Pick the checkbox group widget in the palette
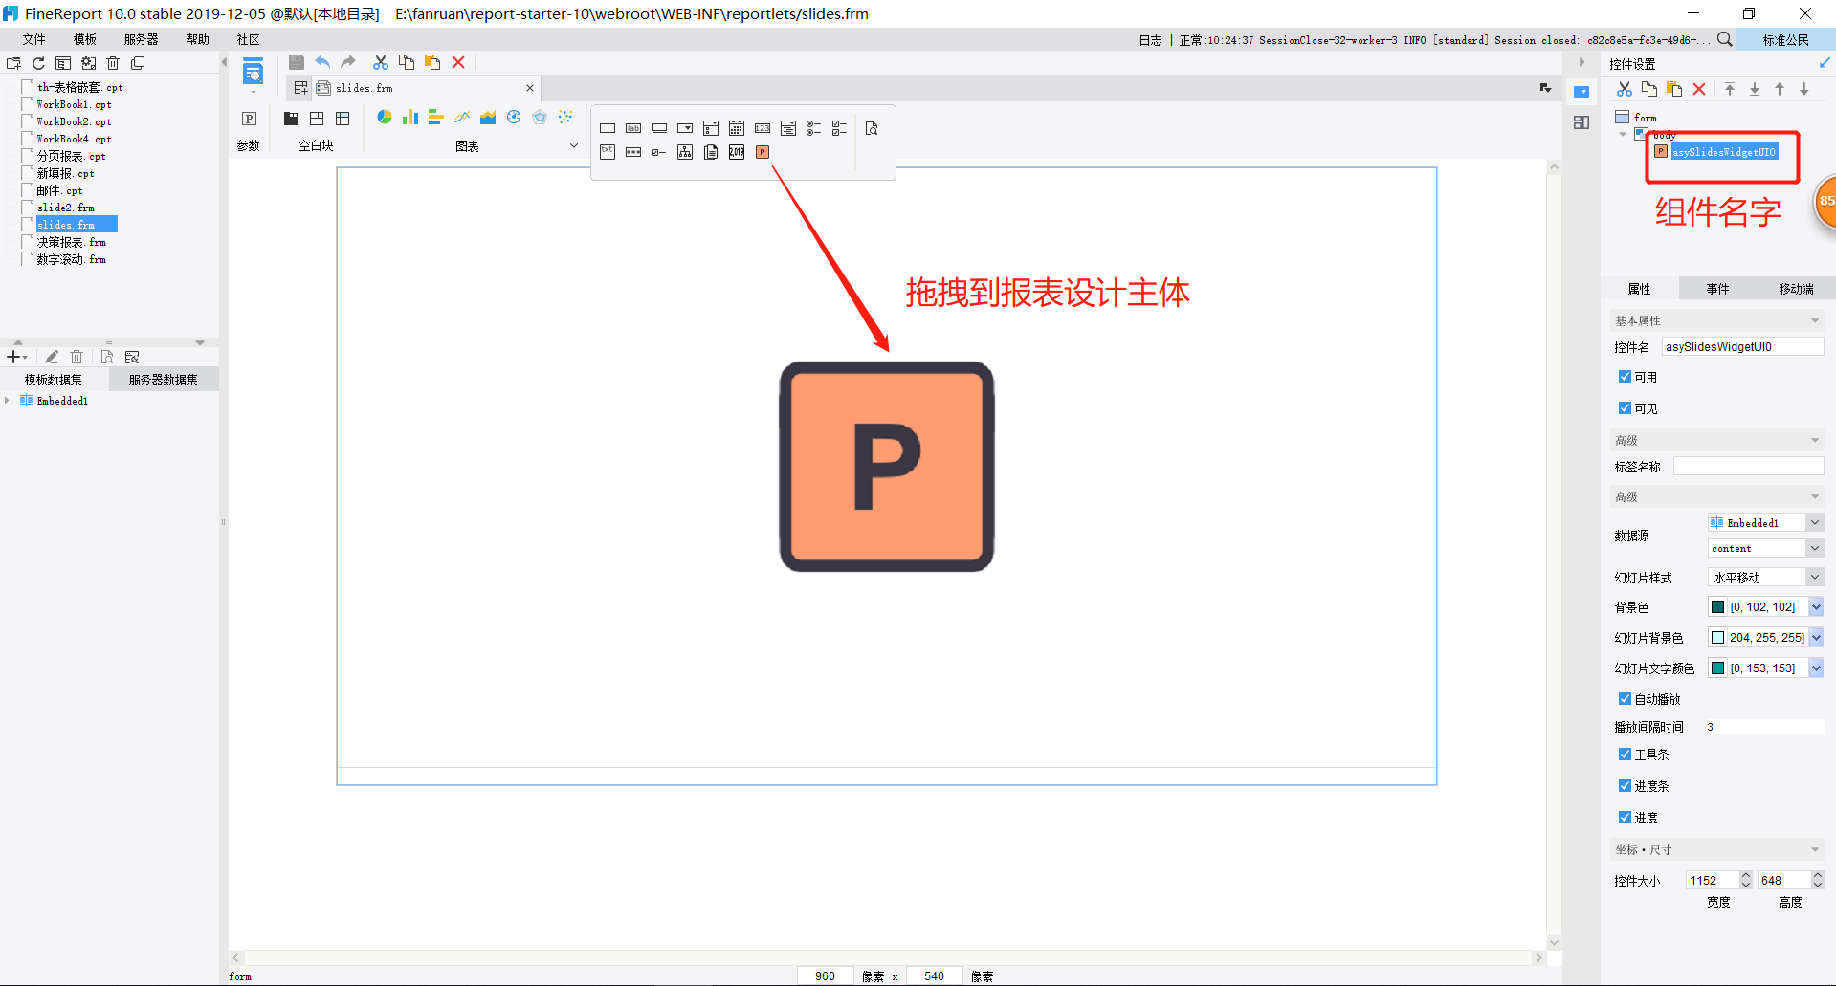 [x=840, y=128]
